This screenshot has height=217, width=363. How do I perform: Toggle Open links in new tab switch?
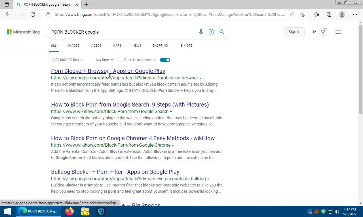165,60
